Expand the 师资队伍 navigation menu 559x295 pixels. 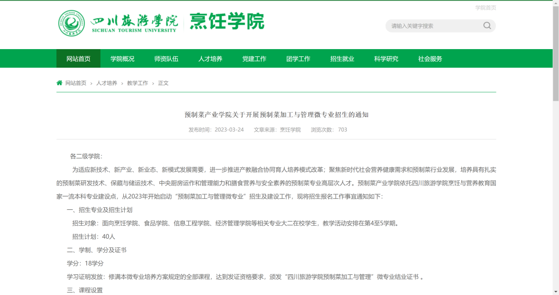166,59
